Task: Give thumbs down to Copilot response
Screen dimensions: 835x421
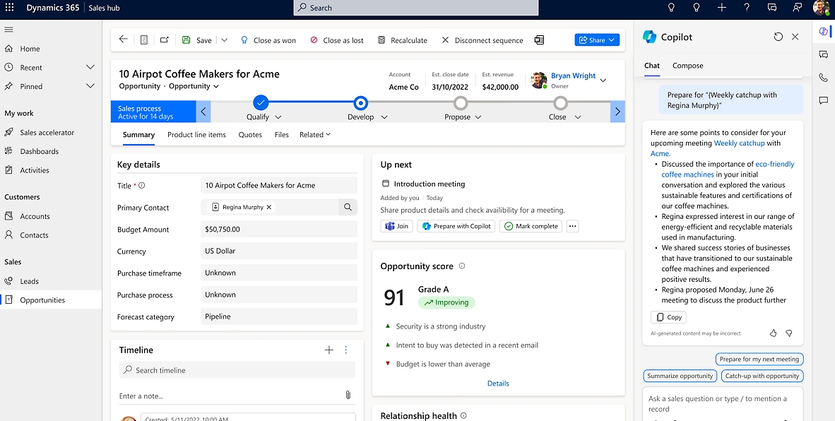Action: click(x=789, y=333)
